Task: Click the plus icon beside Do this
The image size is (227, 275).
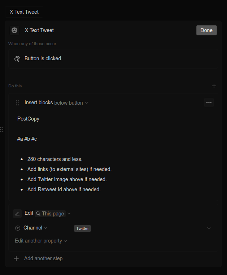Action: [214, 86]
